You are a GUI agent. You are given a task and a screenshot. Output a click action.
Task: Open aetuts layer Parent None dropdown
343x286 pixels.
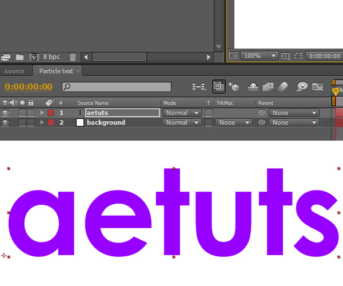click(x=294, y=113)
